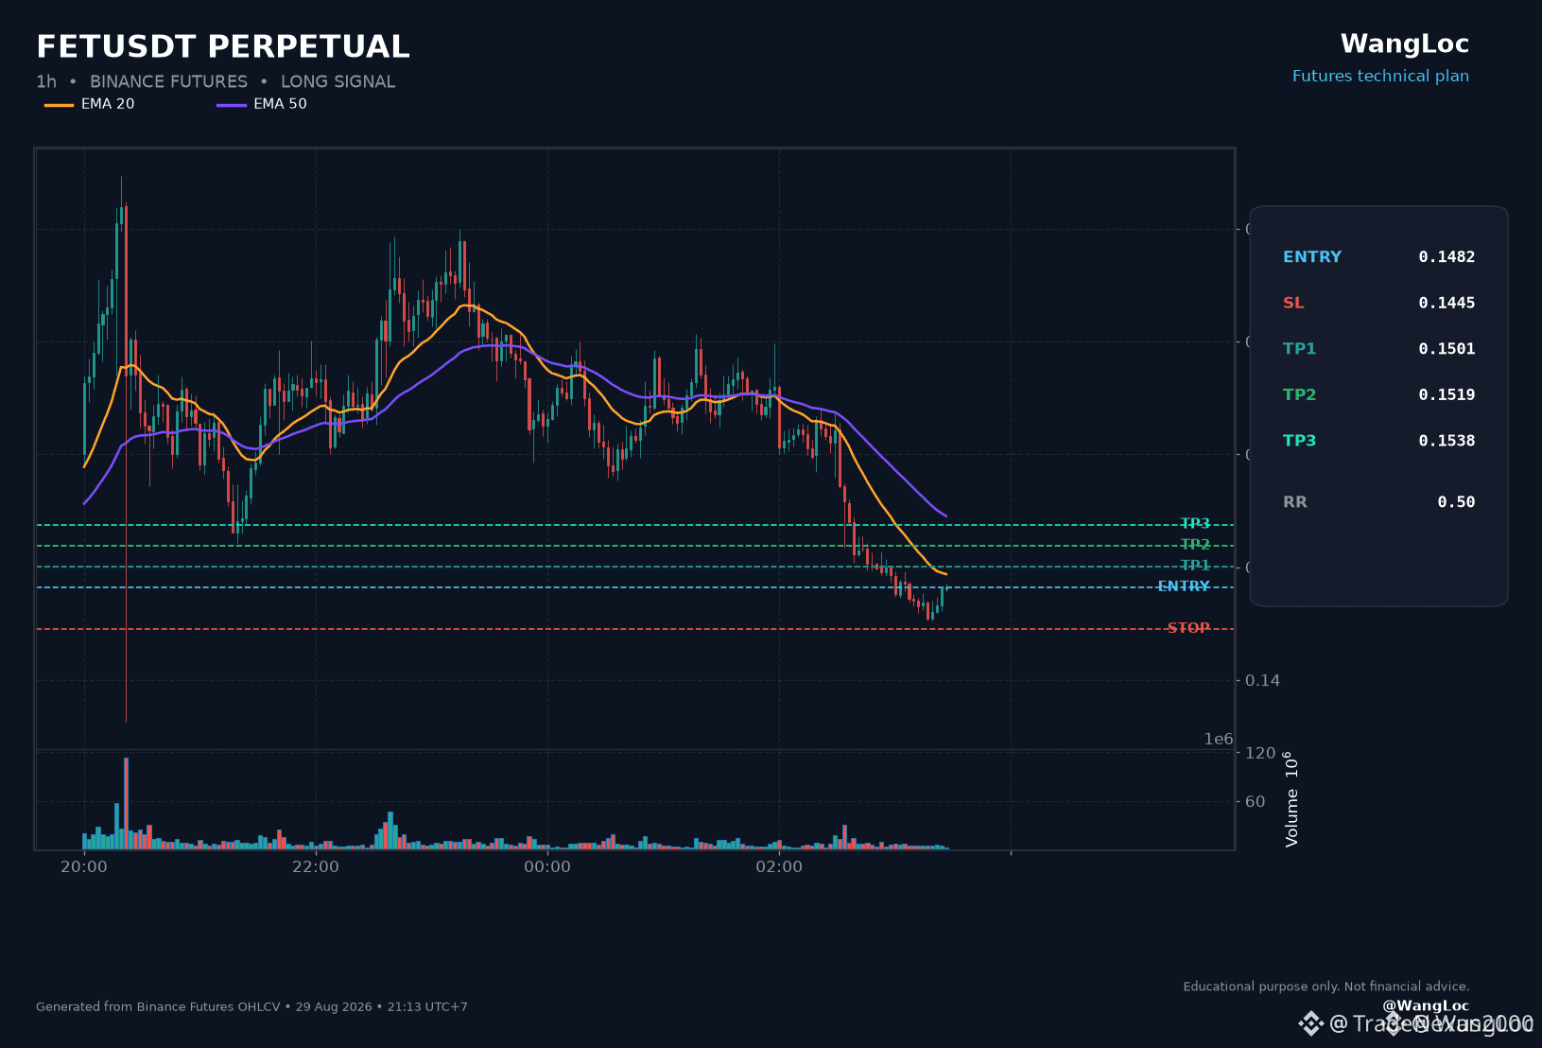Select the TP2 label in the side panel
The image size is (1542, 1048).
point(1299,395)
